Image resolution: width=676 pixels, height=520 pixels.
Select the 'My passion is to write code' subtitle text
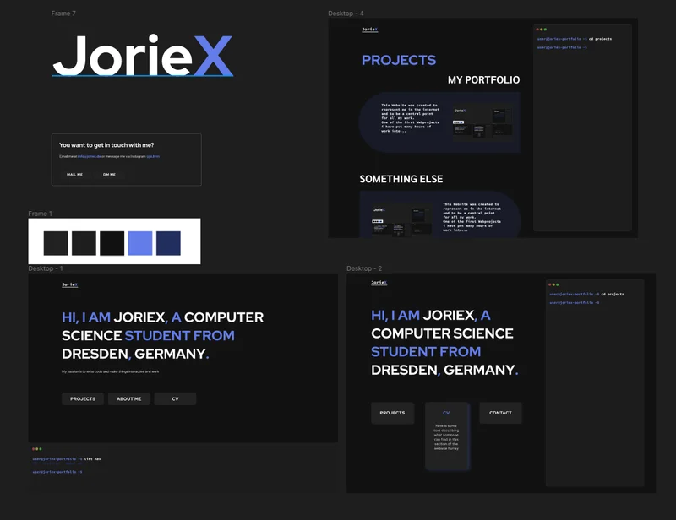(111, 371)
